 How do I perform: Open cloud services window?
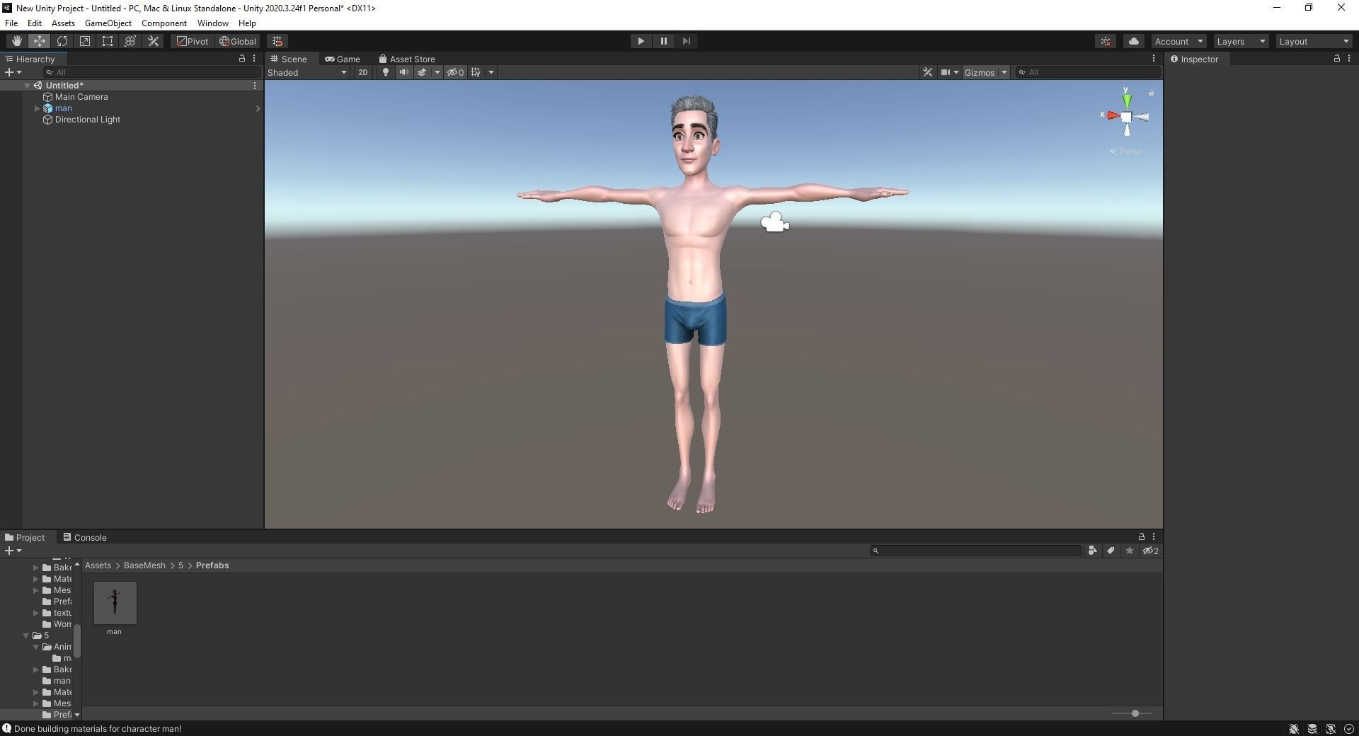[x=1133, y=41]
